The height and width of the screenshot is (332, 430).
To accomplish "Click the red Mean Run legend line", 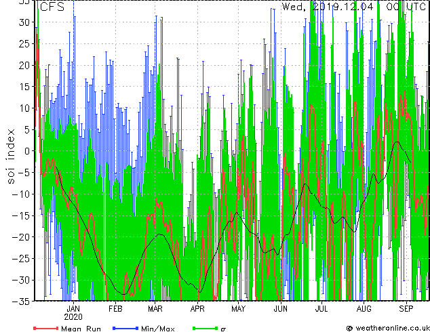I will [x=46, y=328].
